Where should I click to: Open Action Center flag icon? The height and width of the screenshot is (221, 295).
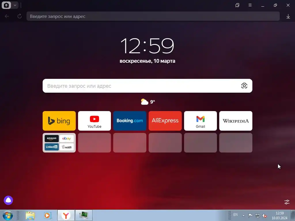click(250, 216)
